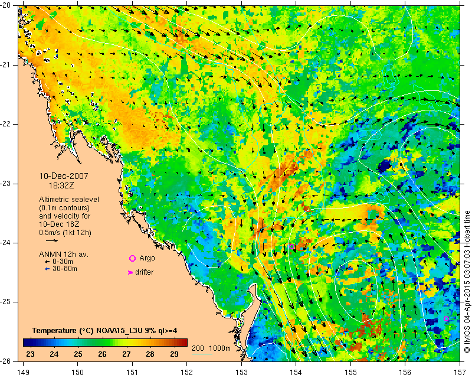Click the latitude axis label "-26"

click(6, 361)
